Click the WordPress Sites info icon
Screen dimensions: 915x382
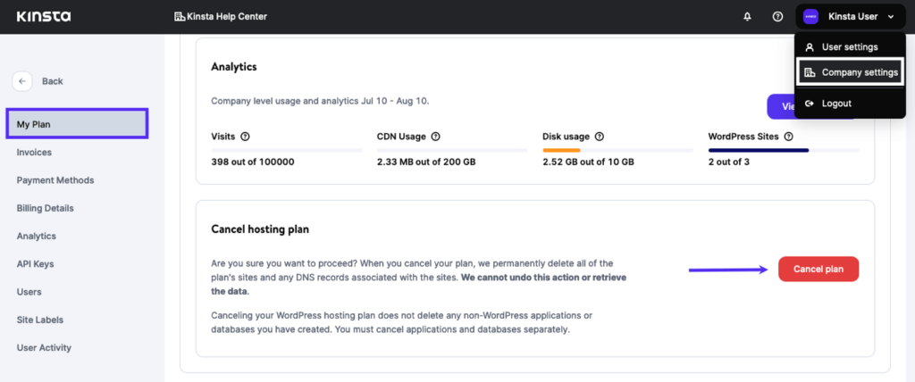click(789, 137)
